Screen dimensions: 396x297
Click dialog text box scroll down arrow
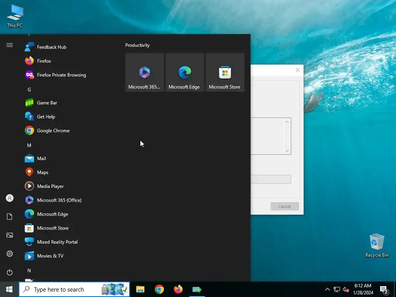(287, 150)
